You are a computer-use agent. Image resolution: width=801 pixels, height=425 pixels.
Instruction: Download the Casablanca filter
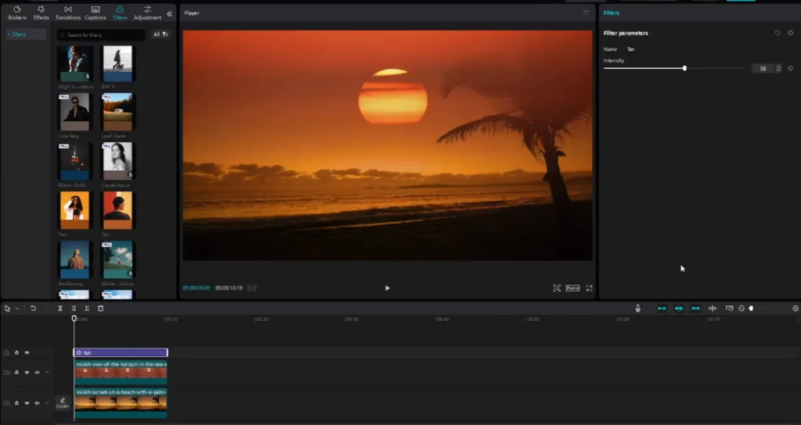click(x=131, y=174)
